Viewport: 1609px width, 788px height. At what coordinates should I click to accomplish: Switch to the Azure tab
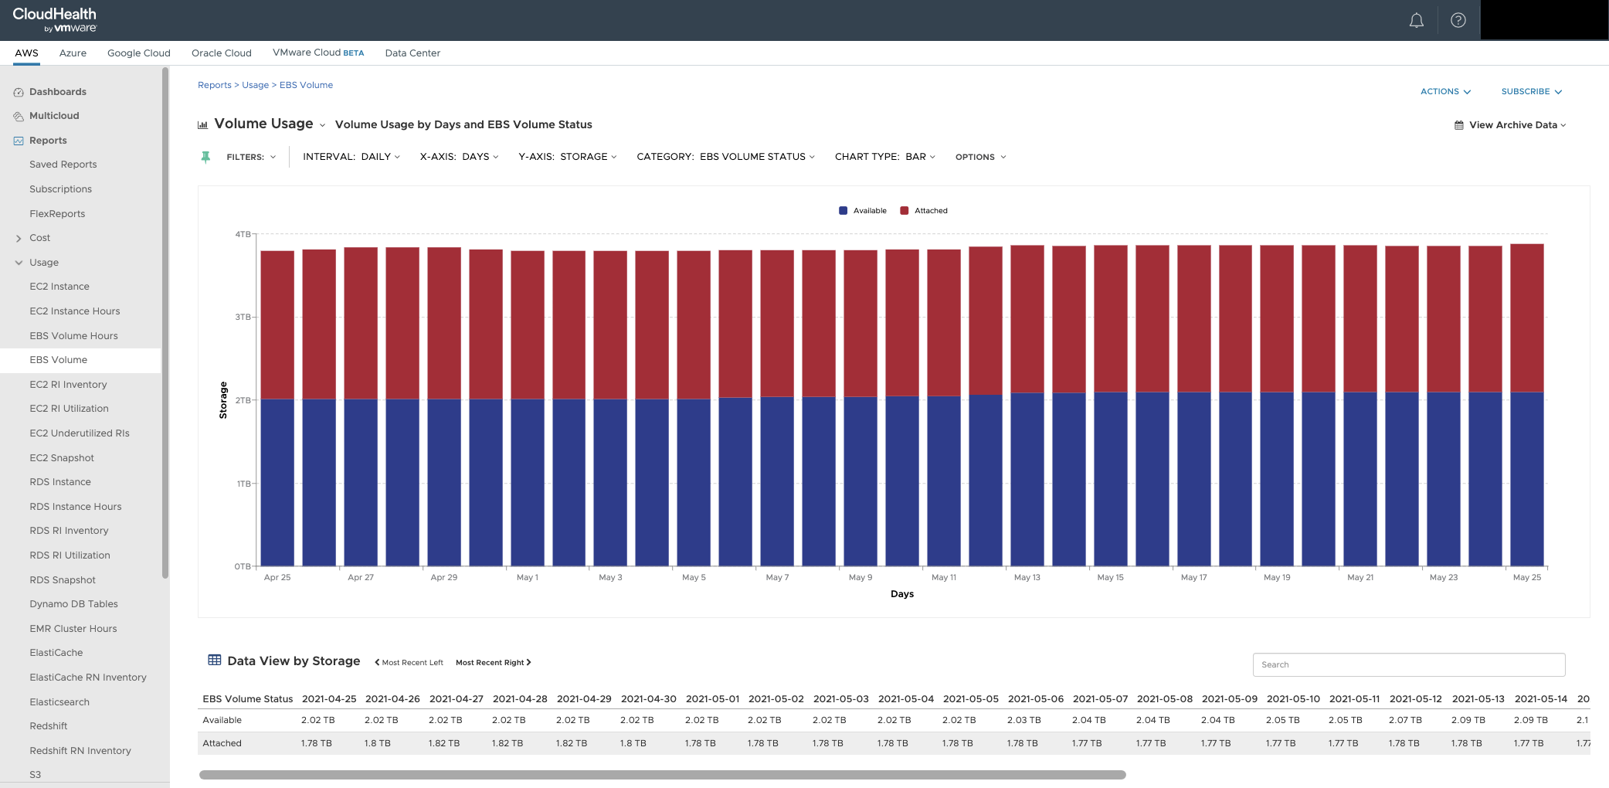click(x=73, y=53)
